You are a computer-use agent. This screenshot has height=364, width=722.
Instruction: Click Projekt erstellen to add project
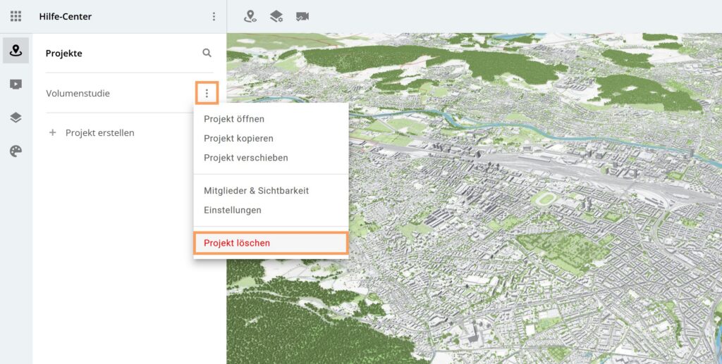tap(99, 132)
